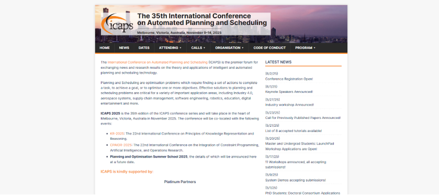Viewport: 439px width, 196px height.
Task: Open Call for Previously Published Papers news
Action: point(303,118)
